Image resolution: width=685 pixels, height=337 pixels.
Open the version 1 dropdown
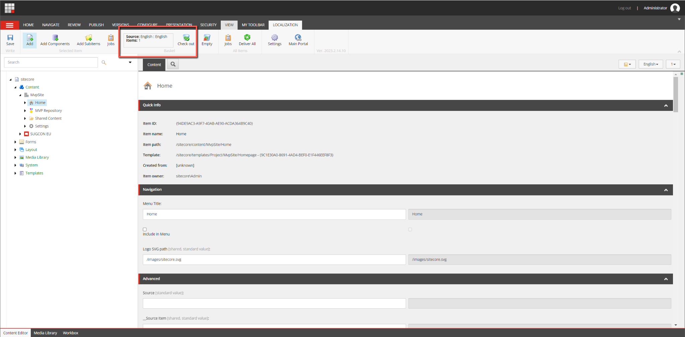(x=673, y=64)
